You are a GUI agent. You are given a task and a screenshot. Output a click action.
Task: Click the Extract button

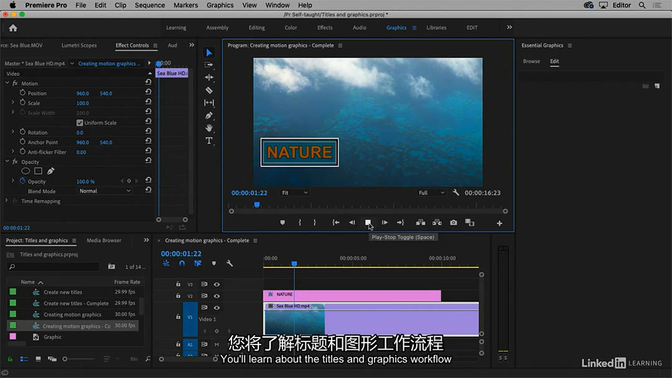437,223
